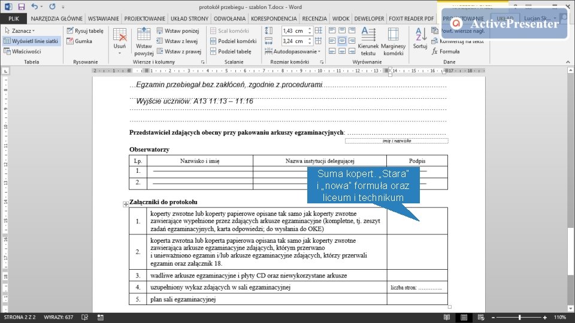575x323 pixels.
Task: Click Wstaw poniżej to insert row below
Action: [x=178, y=31]
